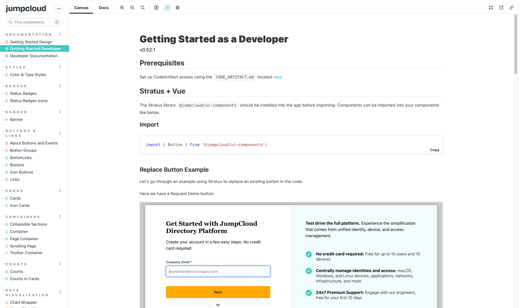Copy the import code snippet
Screen dimensions: 520x308
434,150
